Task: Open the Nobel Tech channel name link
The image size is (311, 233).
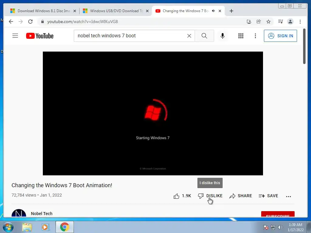Action: pyautogui.click(x=42, y=214)
